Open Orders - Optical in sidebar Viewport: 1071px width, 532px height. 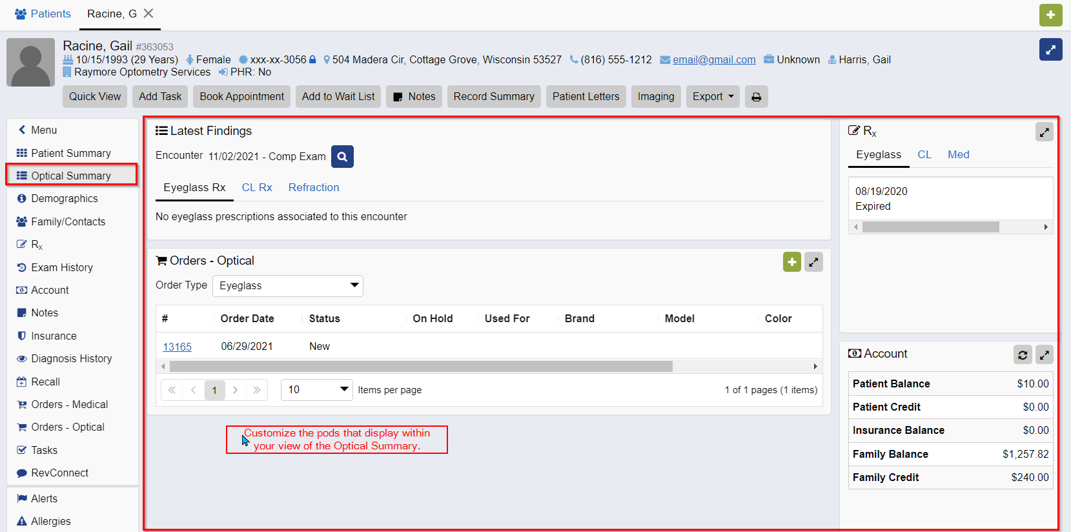(x=72, y=427)
